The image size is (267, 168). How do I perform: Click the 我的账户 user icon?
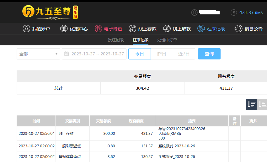[26, 29]
